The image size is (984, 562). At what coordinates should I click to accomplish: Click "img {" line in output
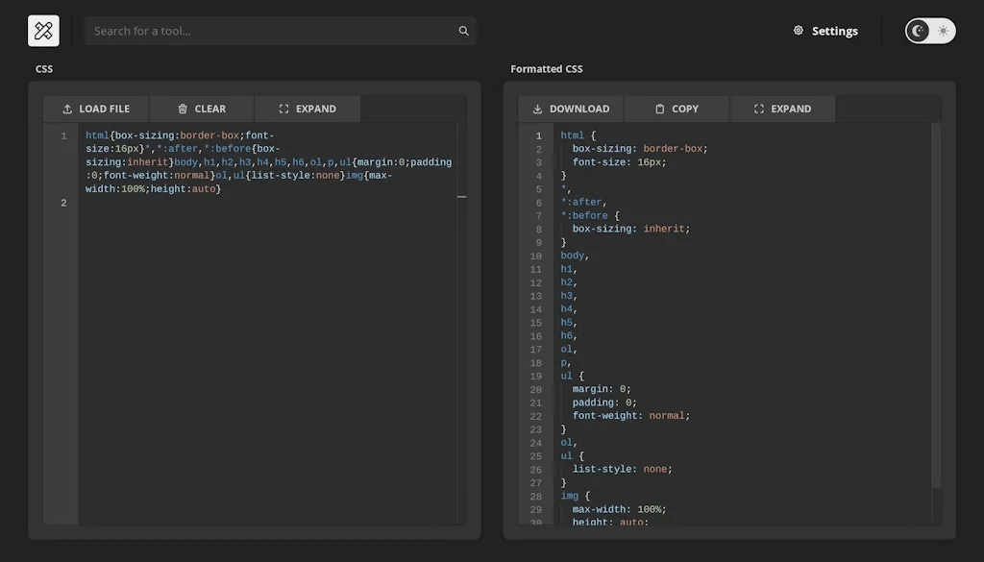575,496
